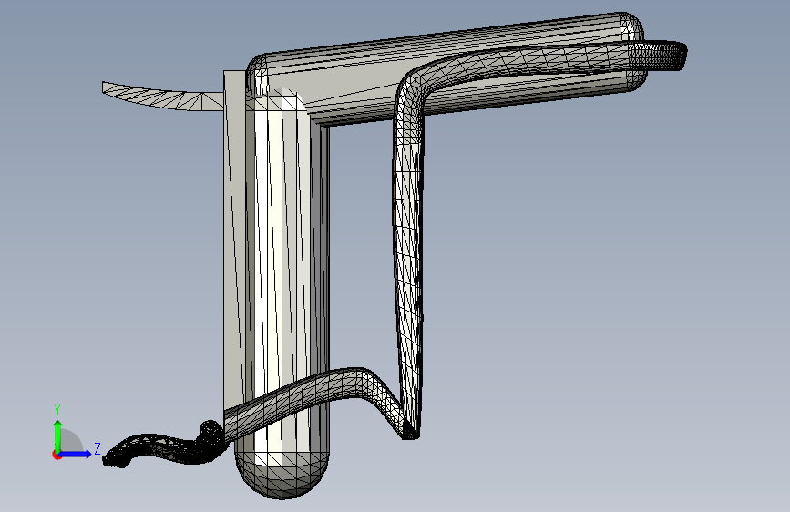Click the green Y axis arrow of the triad
Screen dimensions: 790x512
(57, 435)
